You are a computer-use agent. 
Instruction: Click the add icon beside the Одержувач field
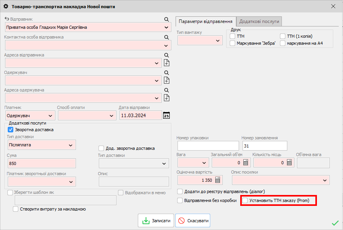tap(167, 80)
